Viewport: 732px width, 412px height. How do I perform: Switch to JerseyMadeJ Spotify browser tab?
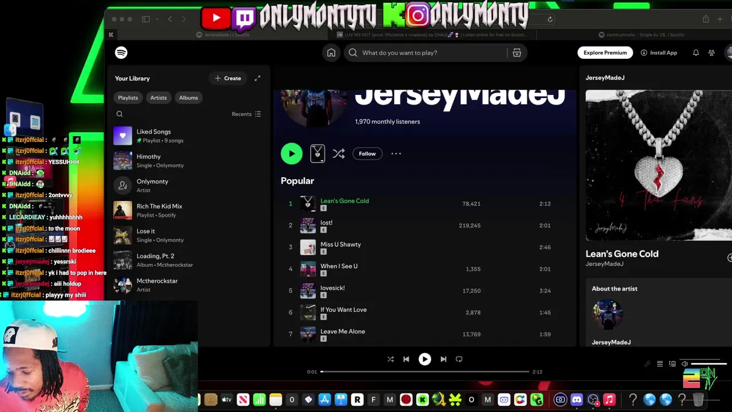tap(223, 35)
